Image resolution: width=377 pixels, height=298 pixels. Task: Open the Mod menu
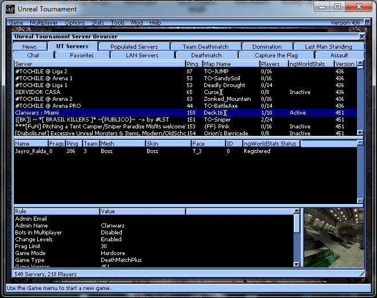tap(137, 23)
